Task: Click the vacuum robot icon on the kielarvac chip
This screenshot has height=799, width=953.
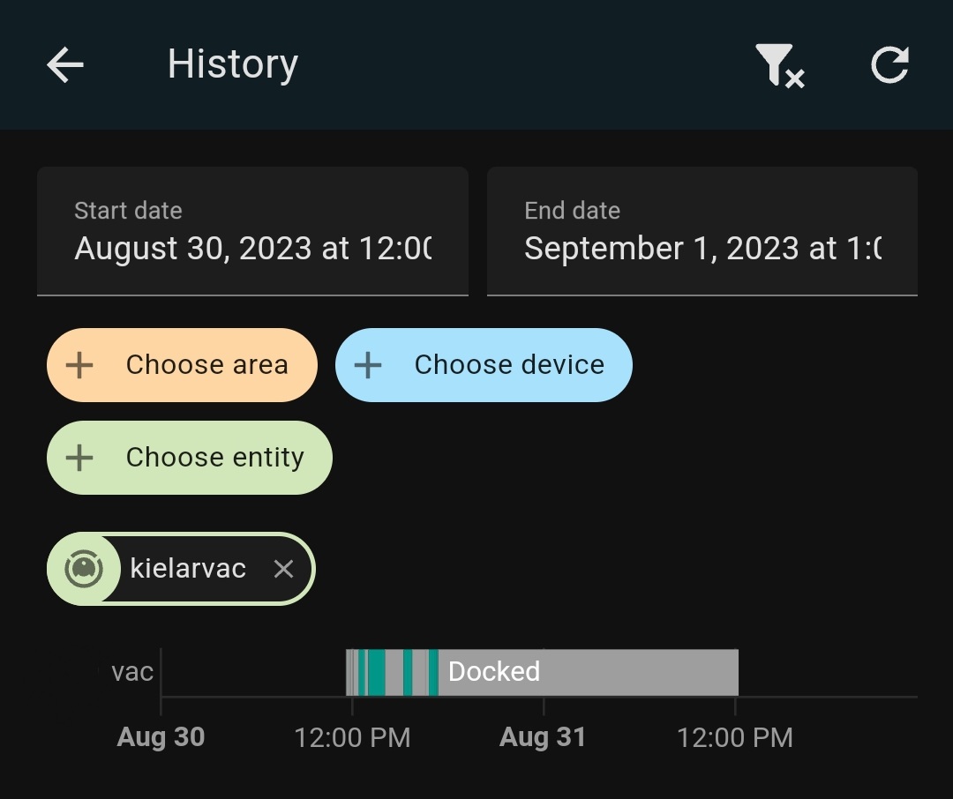Action: point(86,569)
